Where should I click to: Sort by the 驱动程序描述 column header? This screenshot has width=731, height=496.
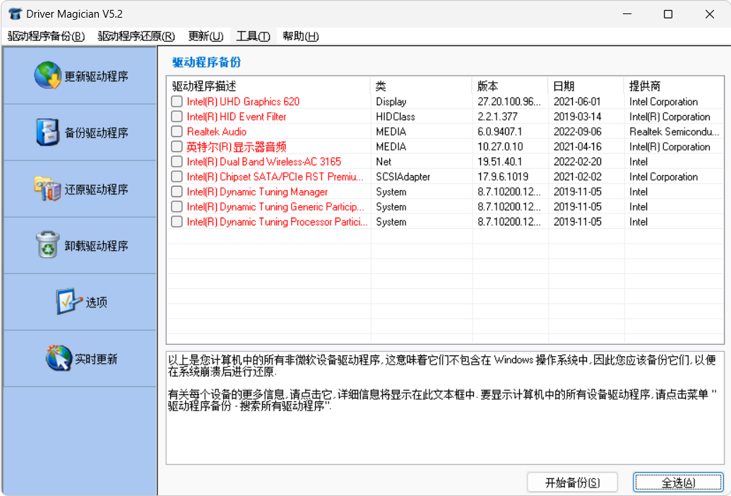point(268,85)
